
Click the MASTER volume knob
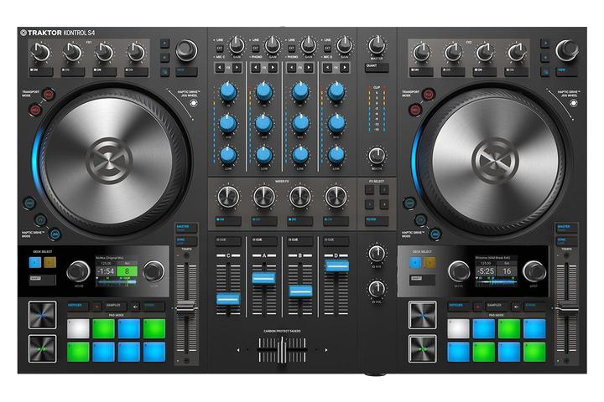tap(377, 45)
